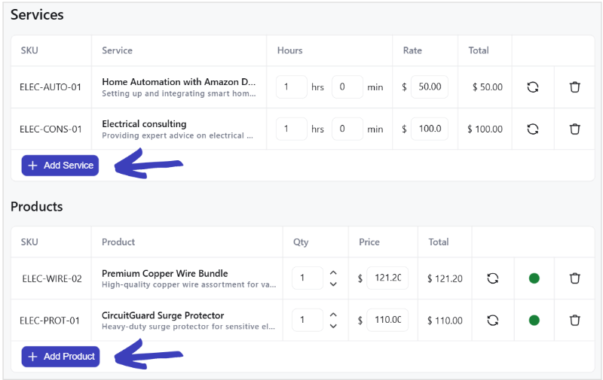Click the Add Product button
The width and height of the screenshot is (603, 380).
click(x=60, y=356)
